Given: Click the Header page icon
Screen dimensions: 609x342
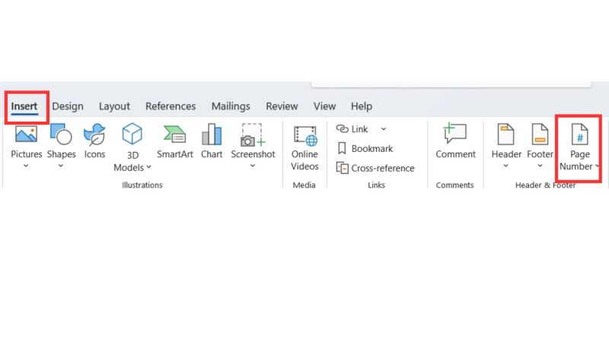Looking at the screenshot, I should (x=505, y=135).
